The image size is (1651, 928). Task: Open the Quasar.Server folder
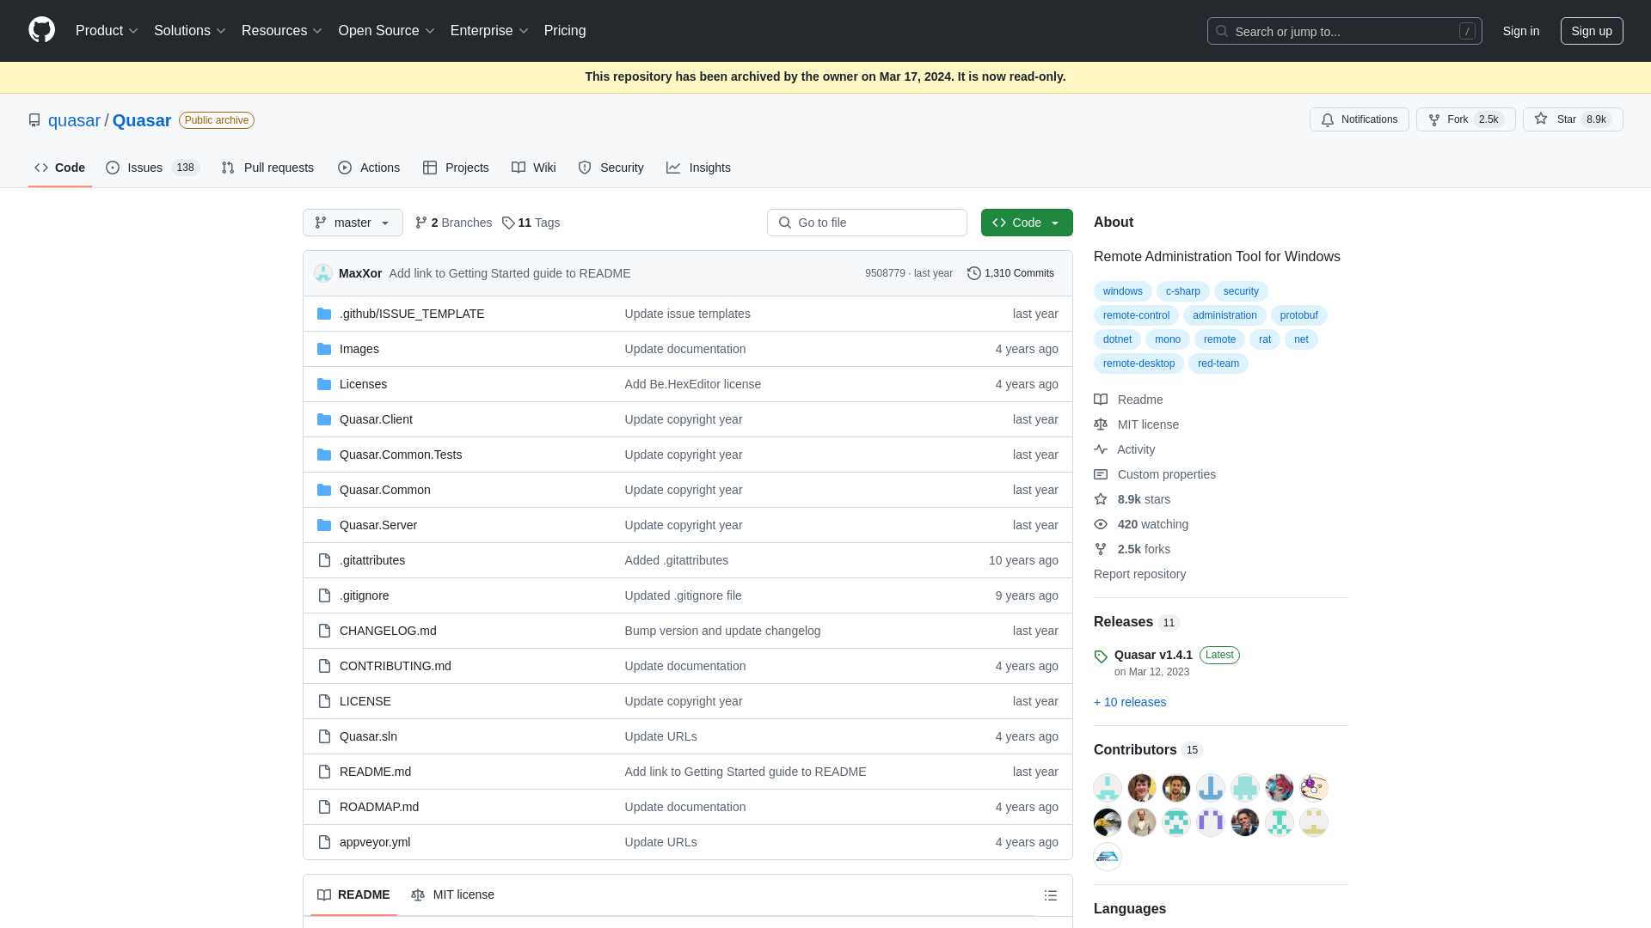378,525
